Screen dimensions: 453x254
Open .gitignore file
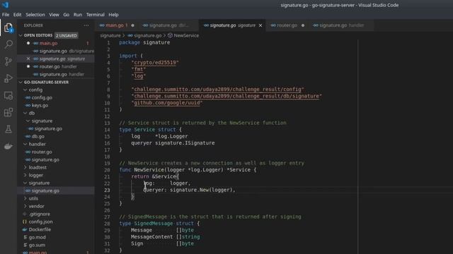point(40,214)
